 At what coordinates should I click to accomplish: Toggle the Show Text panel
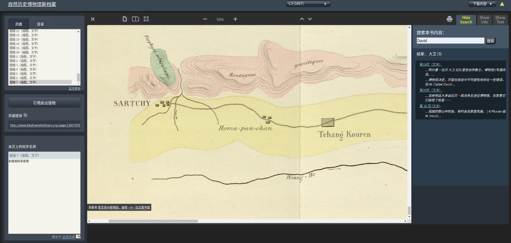(x=500, y=20)
